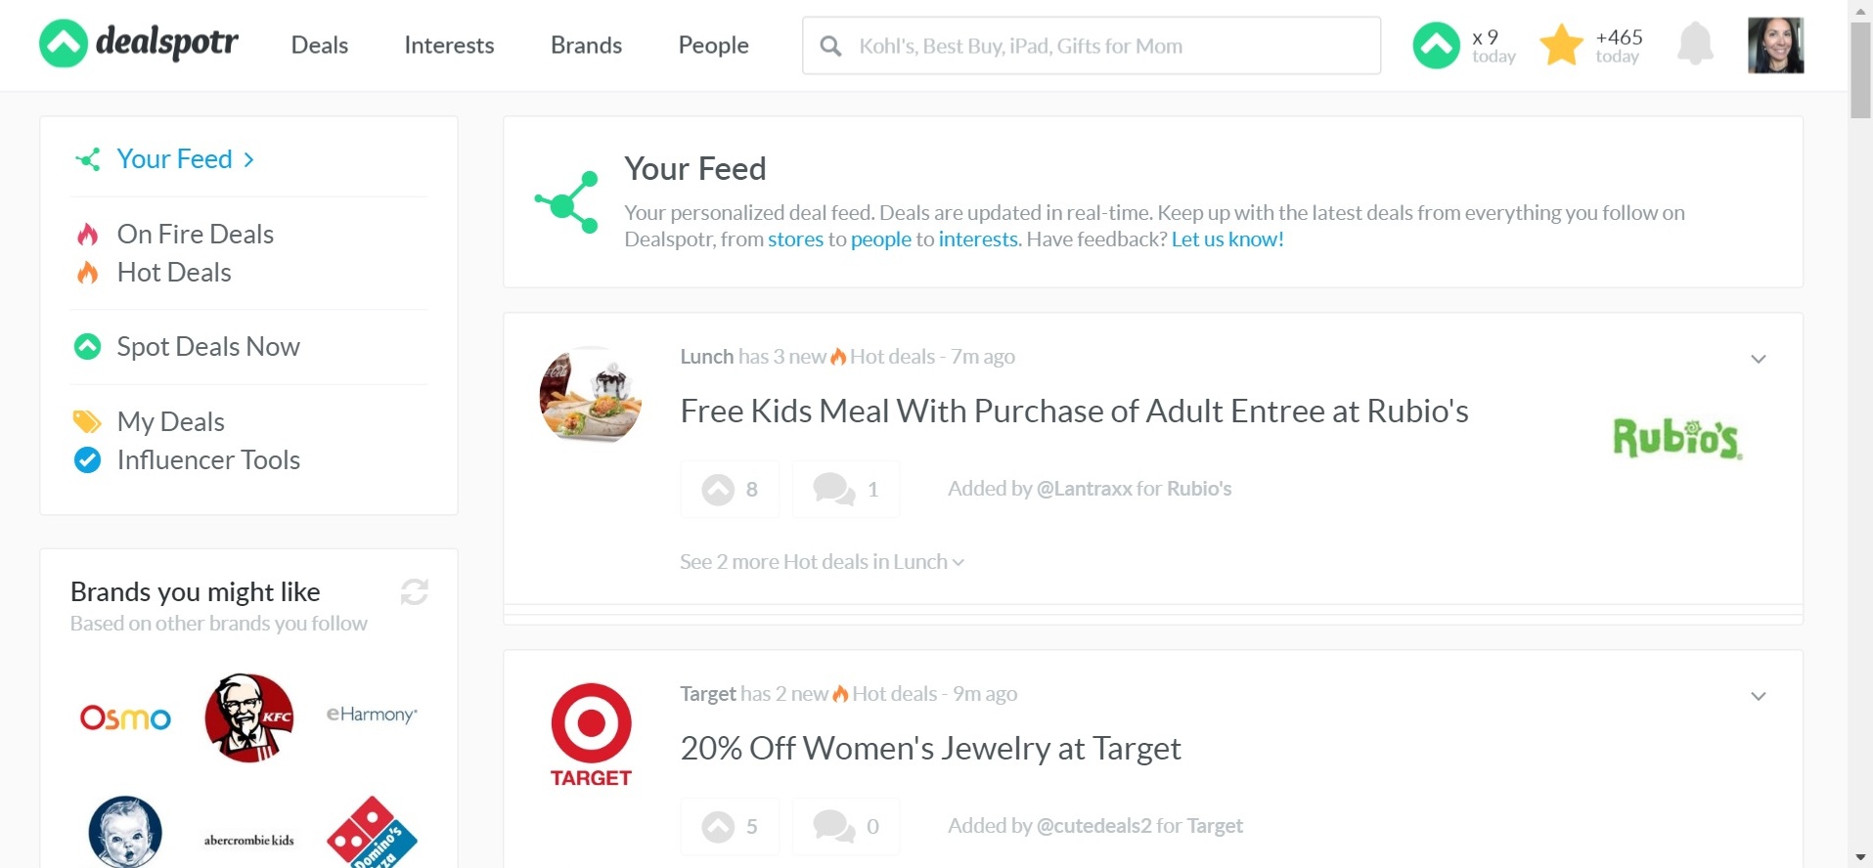The width and height of the screenshot is (1873, 868).
Task: Click the page's vertical scrollbar thumb
Action: coord(1859,68)
